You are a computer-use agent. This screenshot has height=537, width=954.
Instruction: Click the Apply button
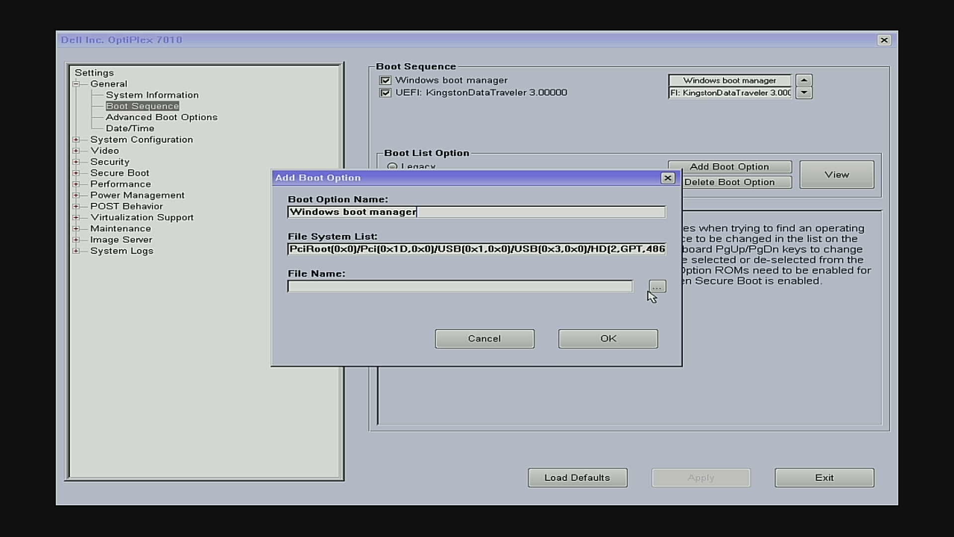[x=701, y=478]
